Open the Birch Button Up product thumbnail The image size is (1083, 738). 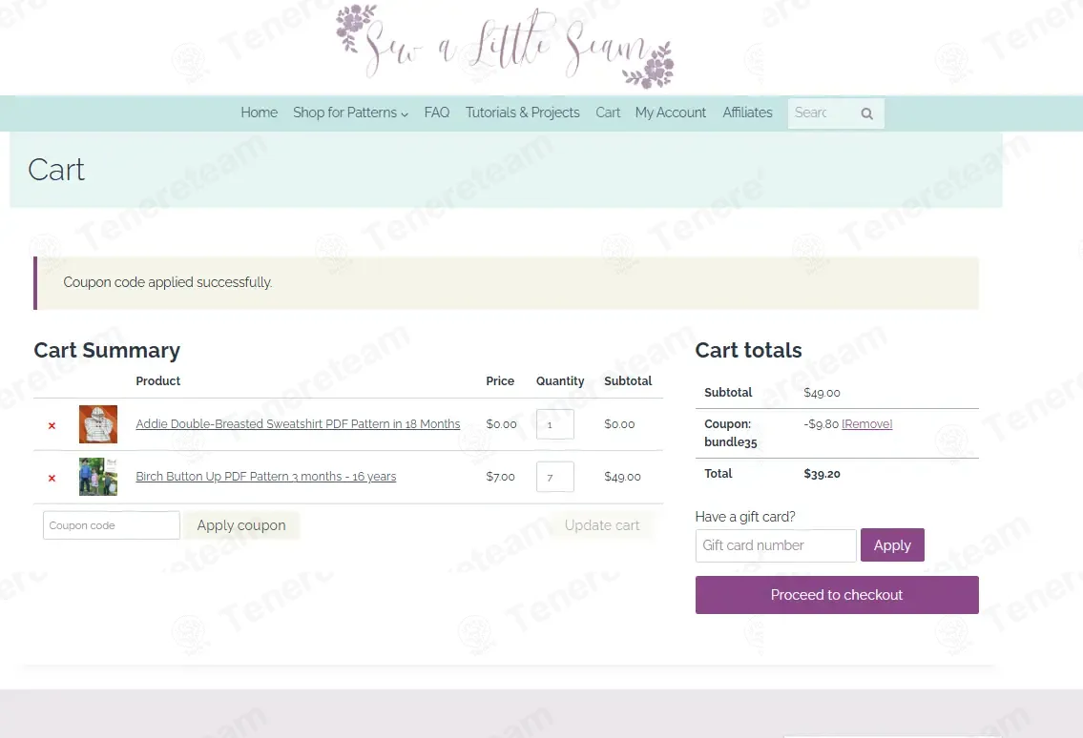click(98, 477)
